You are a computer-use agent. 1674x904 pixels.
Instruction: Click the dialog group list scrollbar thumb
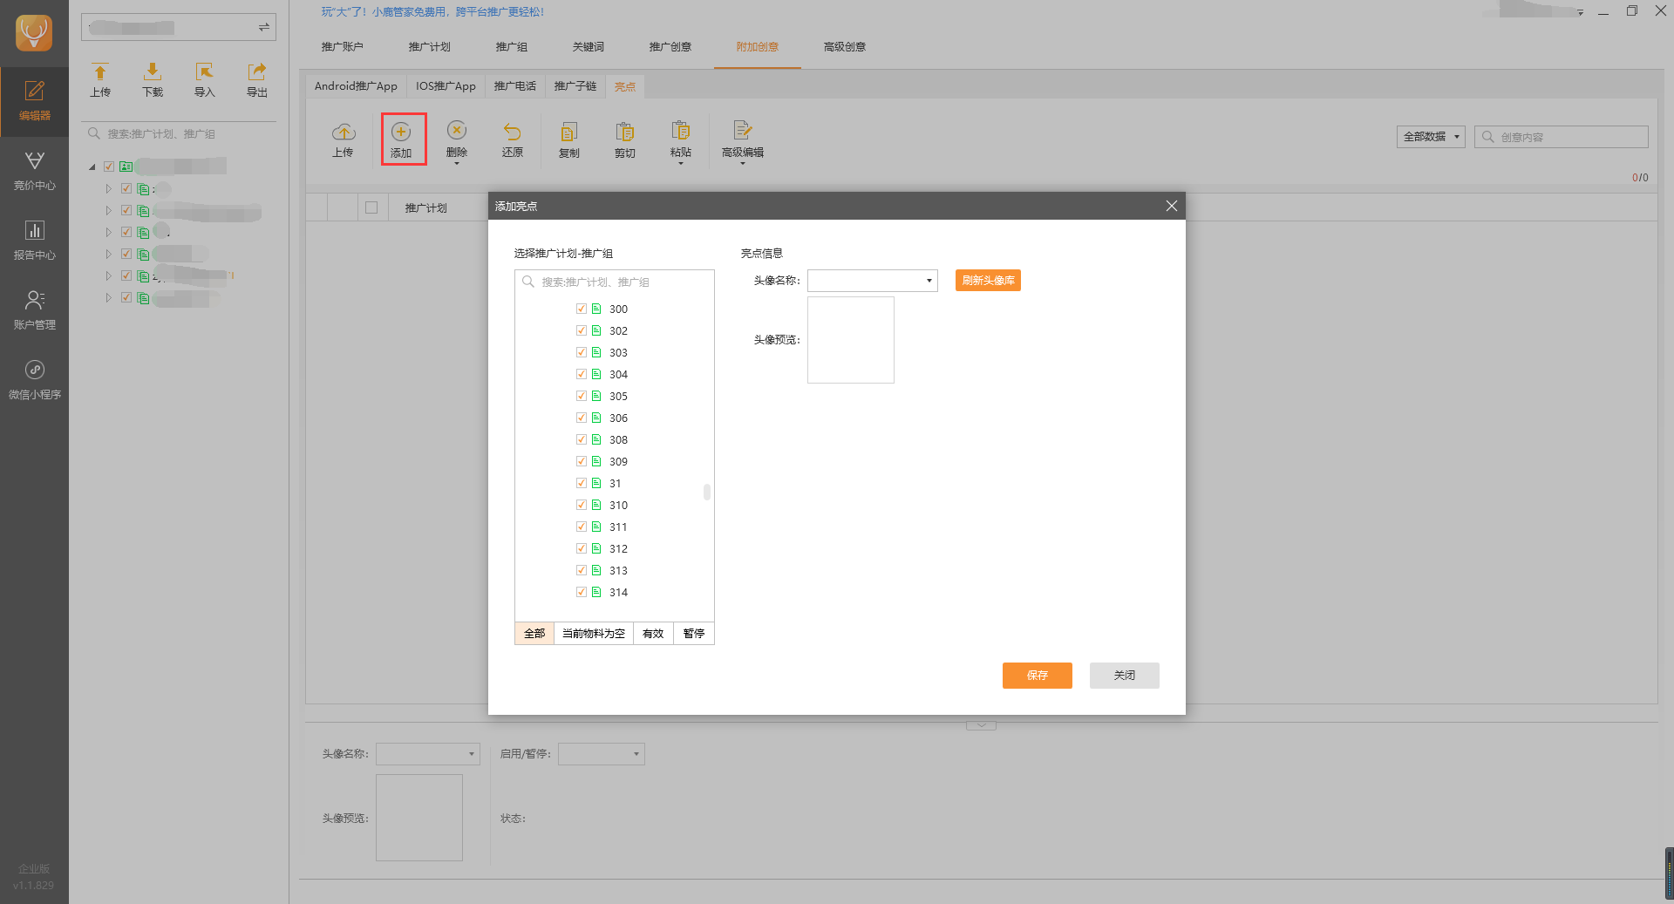[707, 492]
